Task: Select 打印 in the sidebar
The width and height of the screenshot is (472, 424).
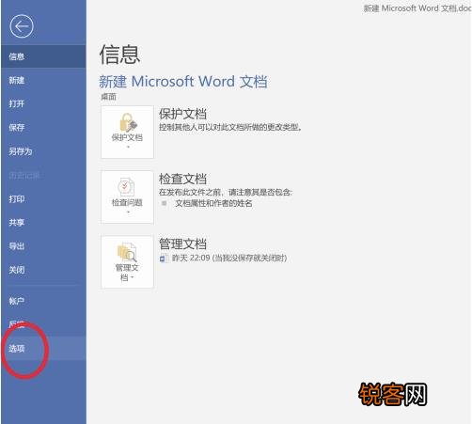Action: point(43,198)
